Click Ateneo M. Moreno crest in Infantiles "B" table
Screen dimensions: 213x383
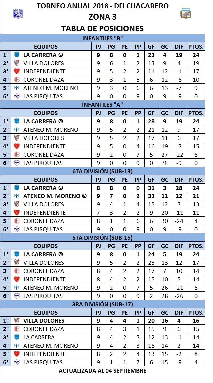tap(17, 88)
